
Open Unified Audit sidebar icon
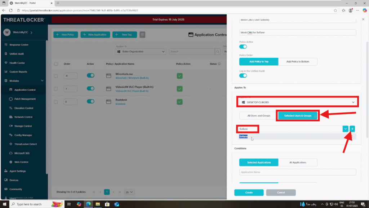pos(6,54)
